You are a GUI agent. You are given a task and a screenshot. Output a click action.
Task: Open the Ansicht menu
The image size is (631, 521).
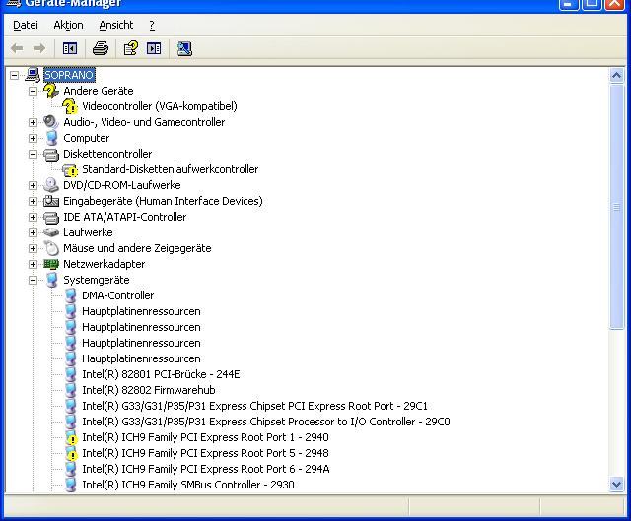(116, 25)
